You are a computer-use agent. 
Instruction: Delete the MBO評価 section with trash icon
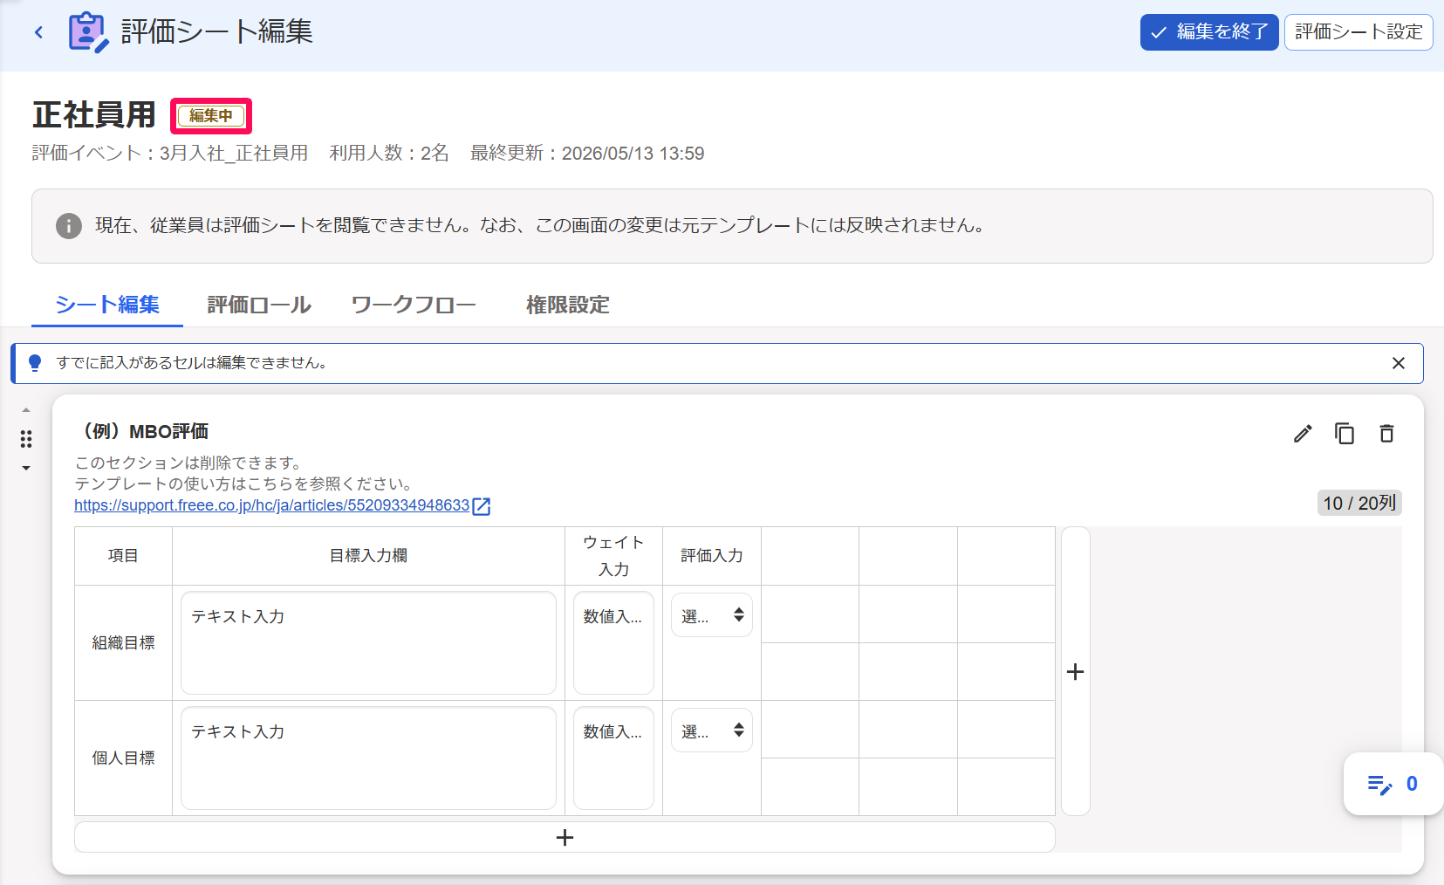tap(1386, 434)
